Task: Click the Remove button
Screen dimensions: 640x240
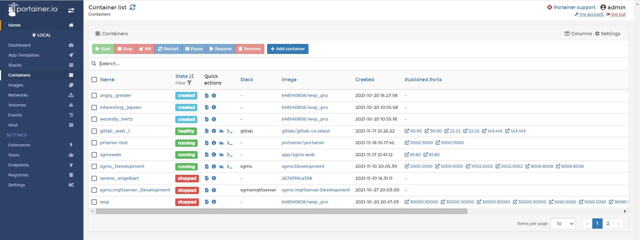Action: coord(250,49)
